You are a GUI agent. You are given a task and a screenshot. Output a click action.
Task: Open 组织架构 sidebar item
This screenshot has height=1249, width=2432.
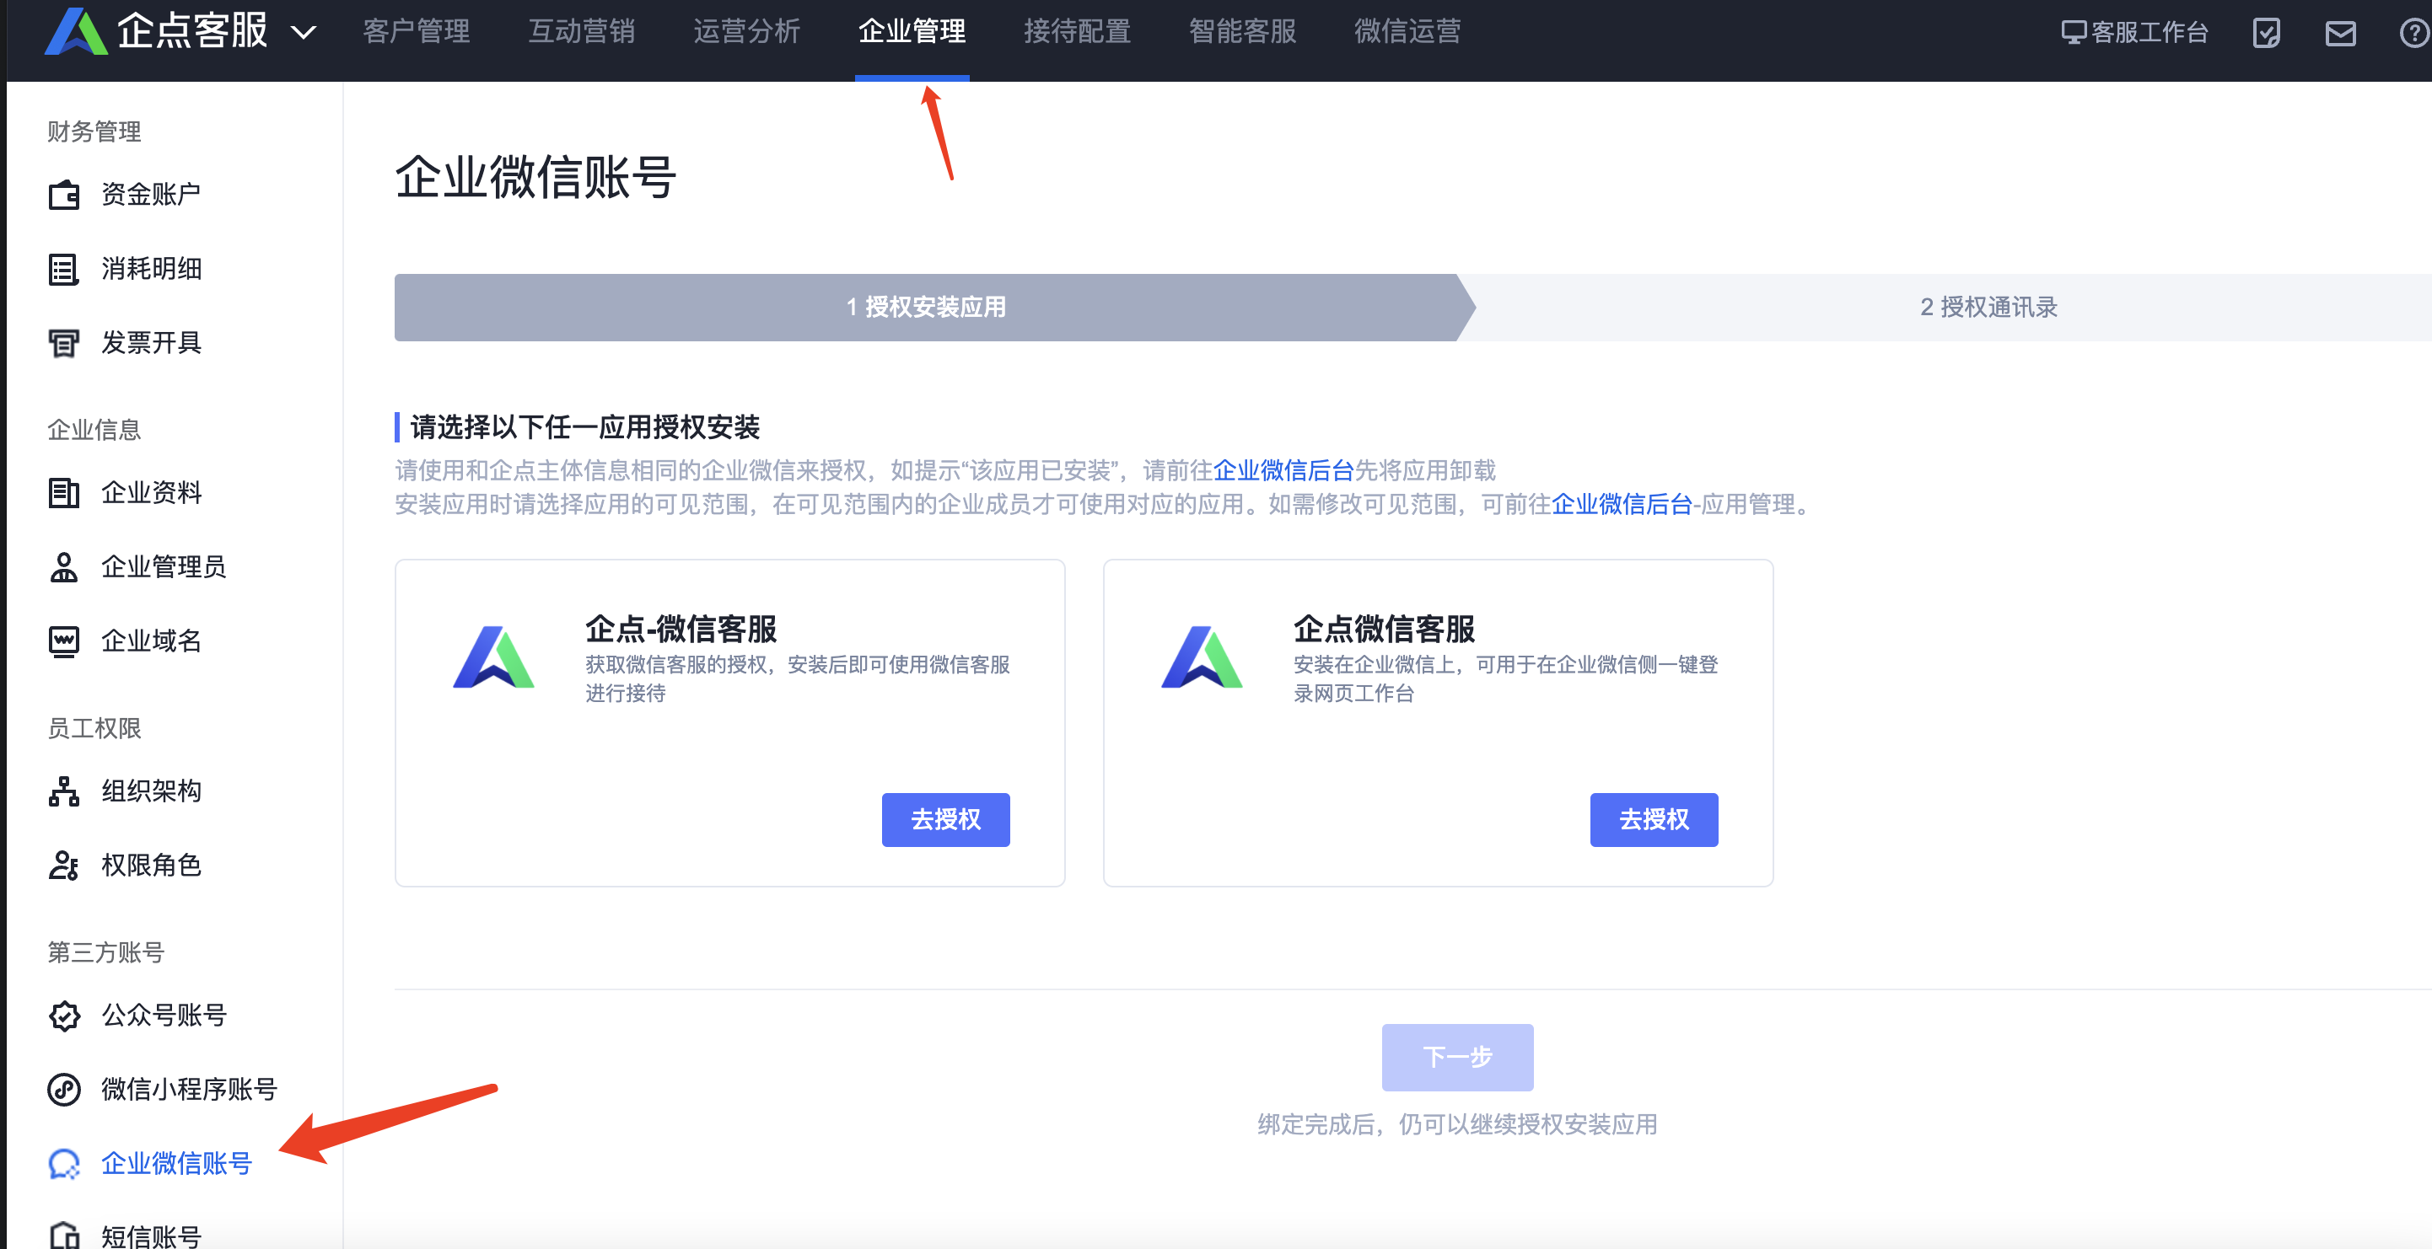tap(151, 791)
